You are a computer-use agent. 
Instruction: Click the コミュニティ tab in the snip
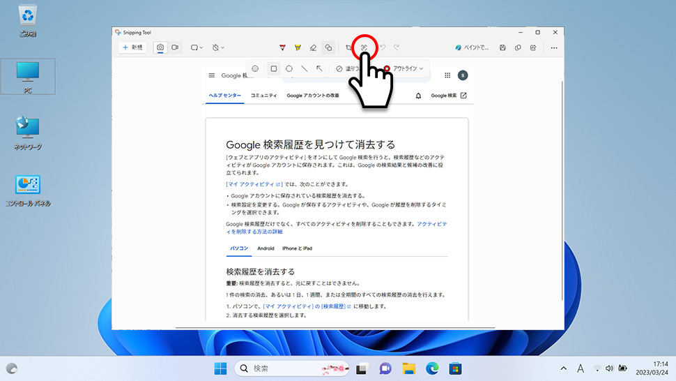pyautogui.click(x=264, y=96)
